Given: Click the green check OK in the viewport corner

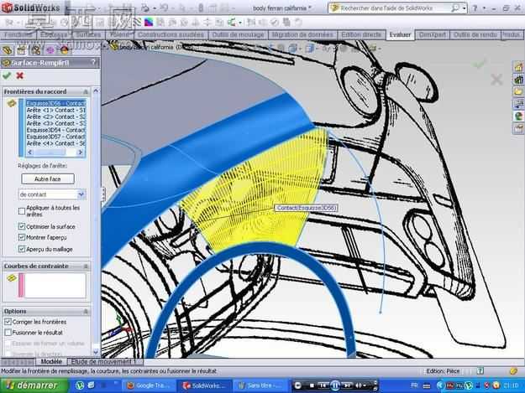Looking at the screenshot, I should (x=479, y=64).
